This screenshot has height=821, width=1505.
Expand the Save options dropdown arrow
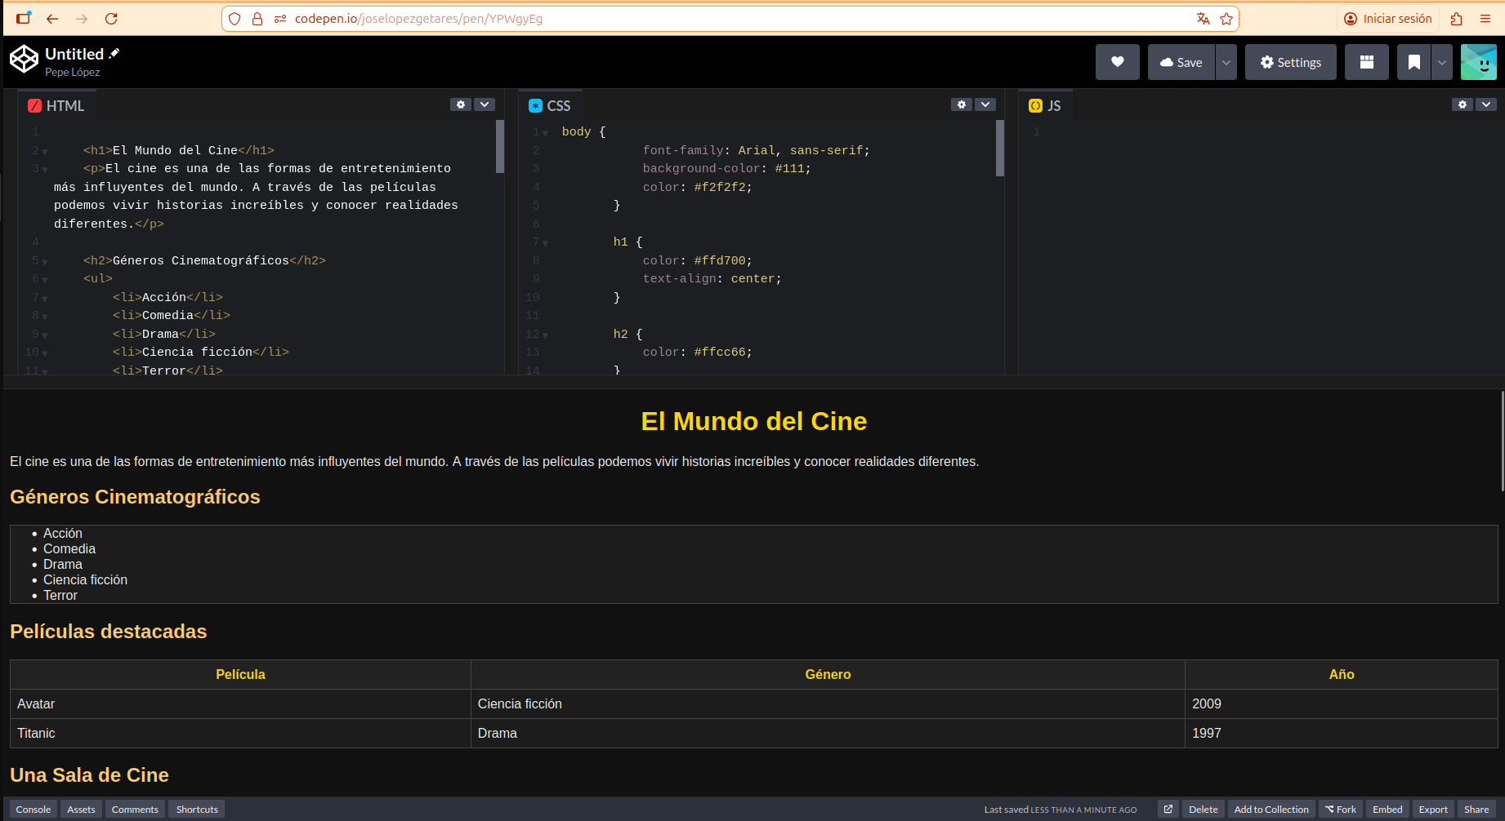click(x=1226, y=62)
